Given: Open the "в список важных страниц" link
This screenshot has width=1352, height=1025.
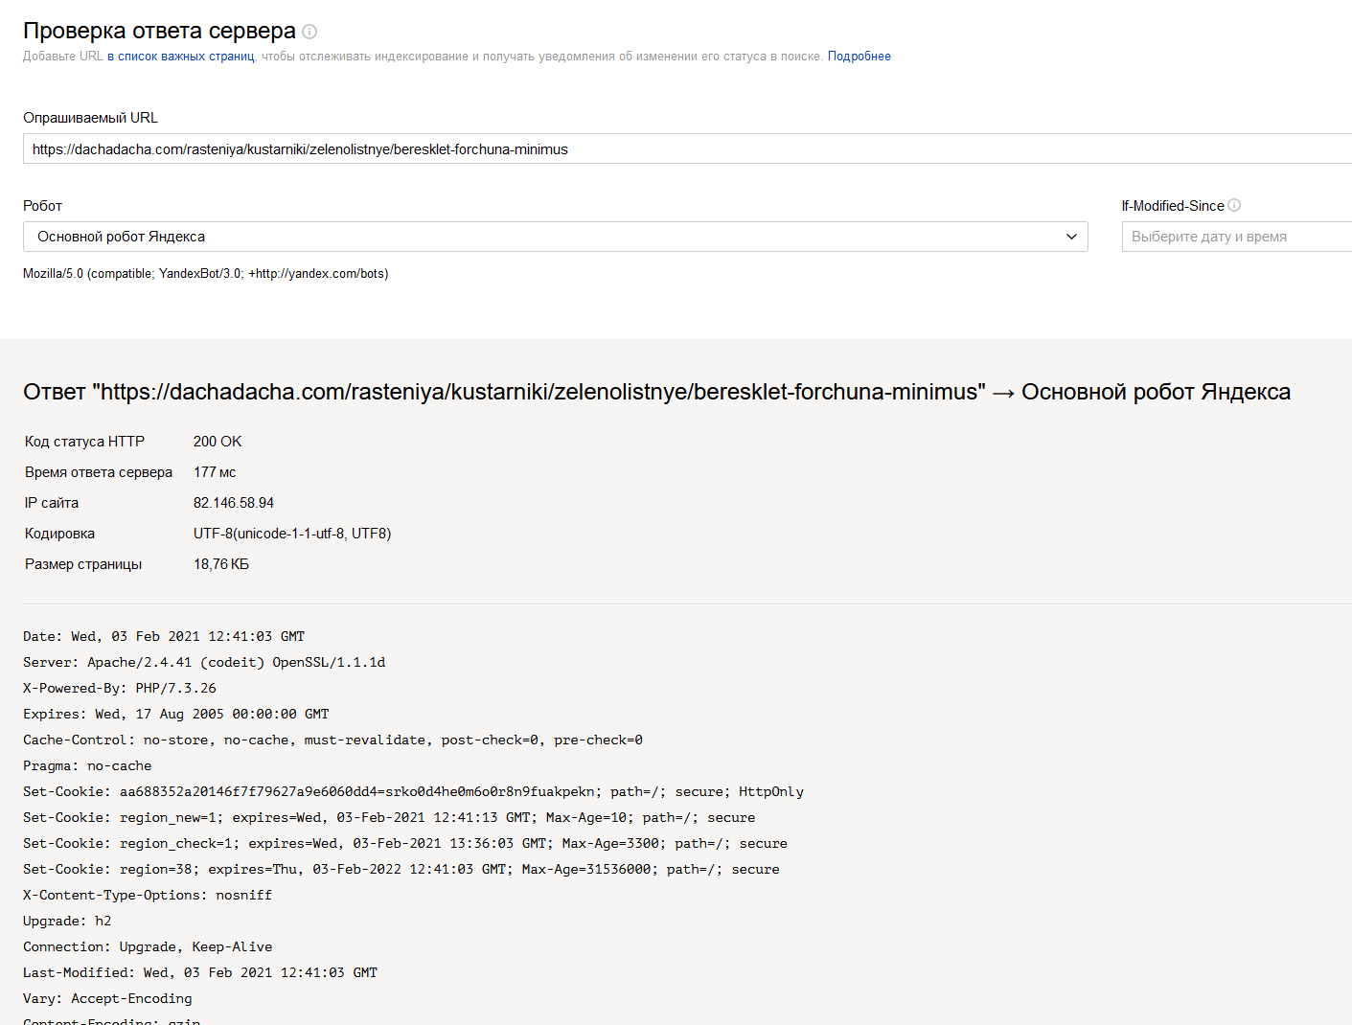Looking at the screenshot, I should [181, 57].
